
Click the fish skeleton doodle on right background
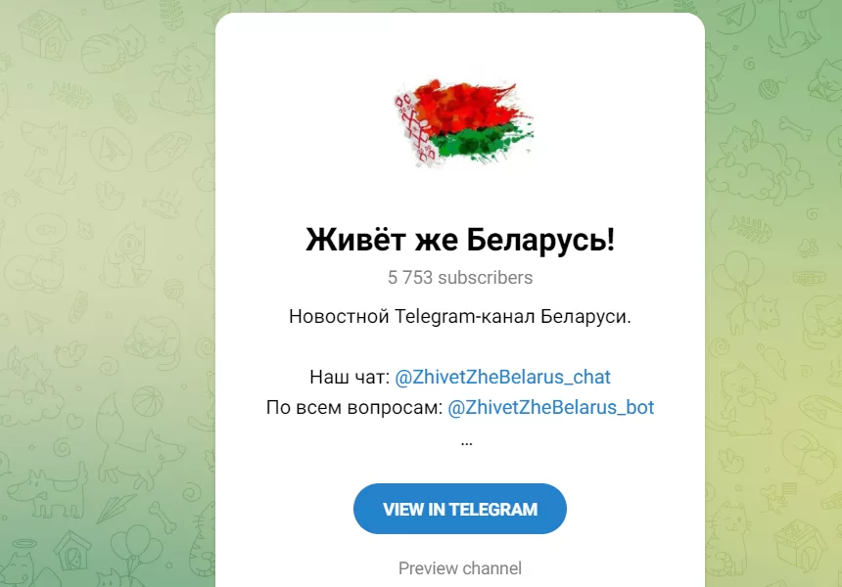click(x=751, y=229)
